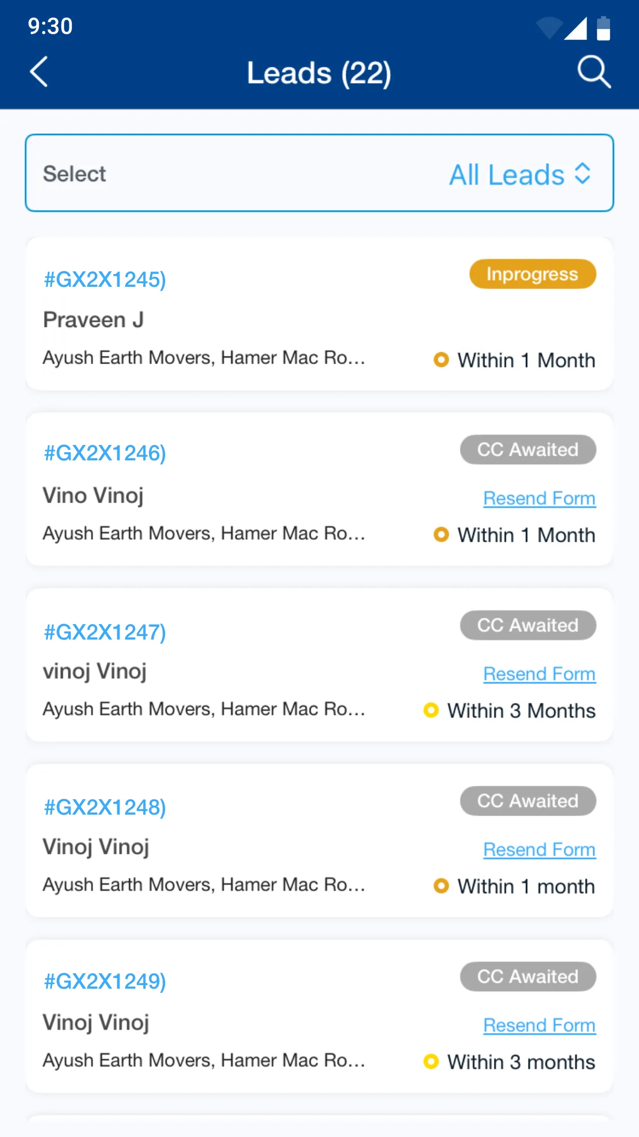Tap the battery icon in status bar

point(603,28)
